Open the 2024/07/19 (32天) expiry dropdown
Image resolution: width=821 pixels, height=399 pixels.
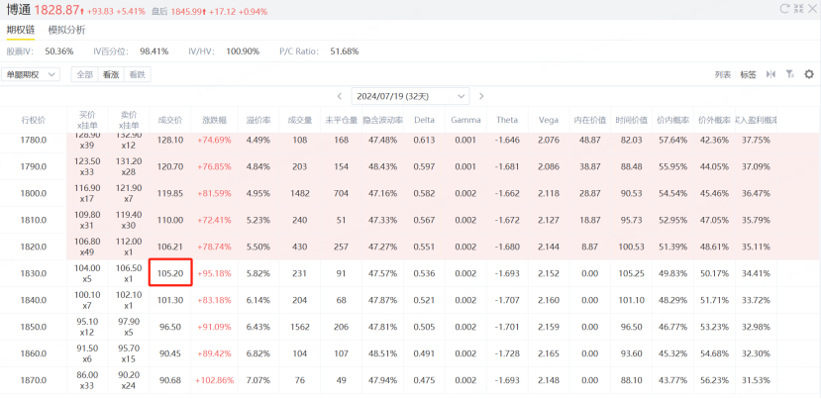[x=410, y=96]
